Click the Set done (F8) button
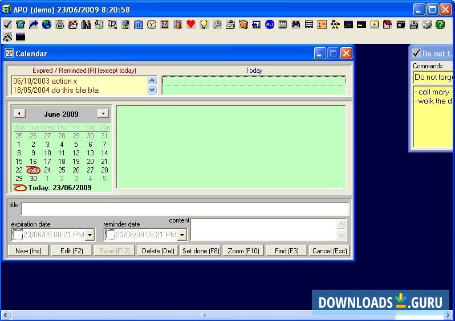Viewport: 455px width, 321px height. click(x=201, y=250)
